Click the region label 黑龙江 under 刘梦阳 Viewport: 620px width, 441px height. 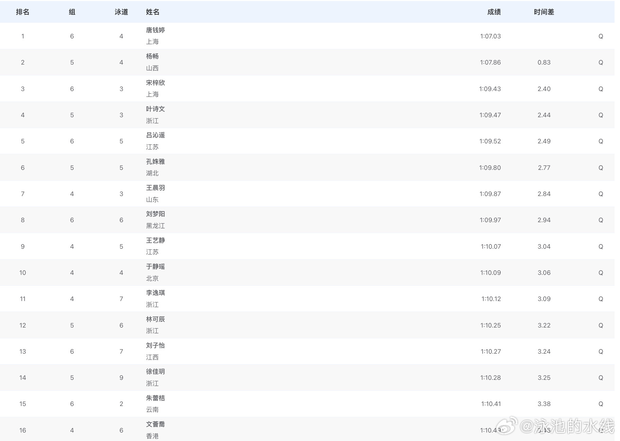tap(156, 226)
